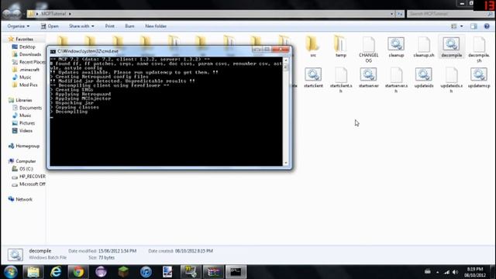Screen dimensions: 496x279
Task: Open the Documents library
Action: (x=27, y=108)
